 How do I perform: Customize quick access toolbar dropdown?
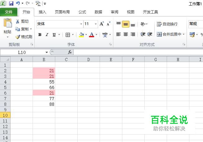coord(45,4)
